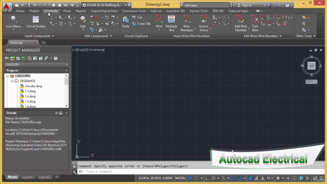Click the Cut circuit button
327x184 pixels.
pos(137,17)
